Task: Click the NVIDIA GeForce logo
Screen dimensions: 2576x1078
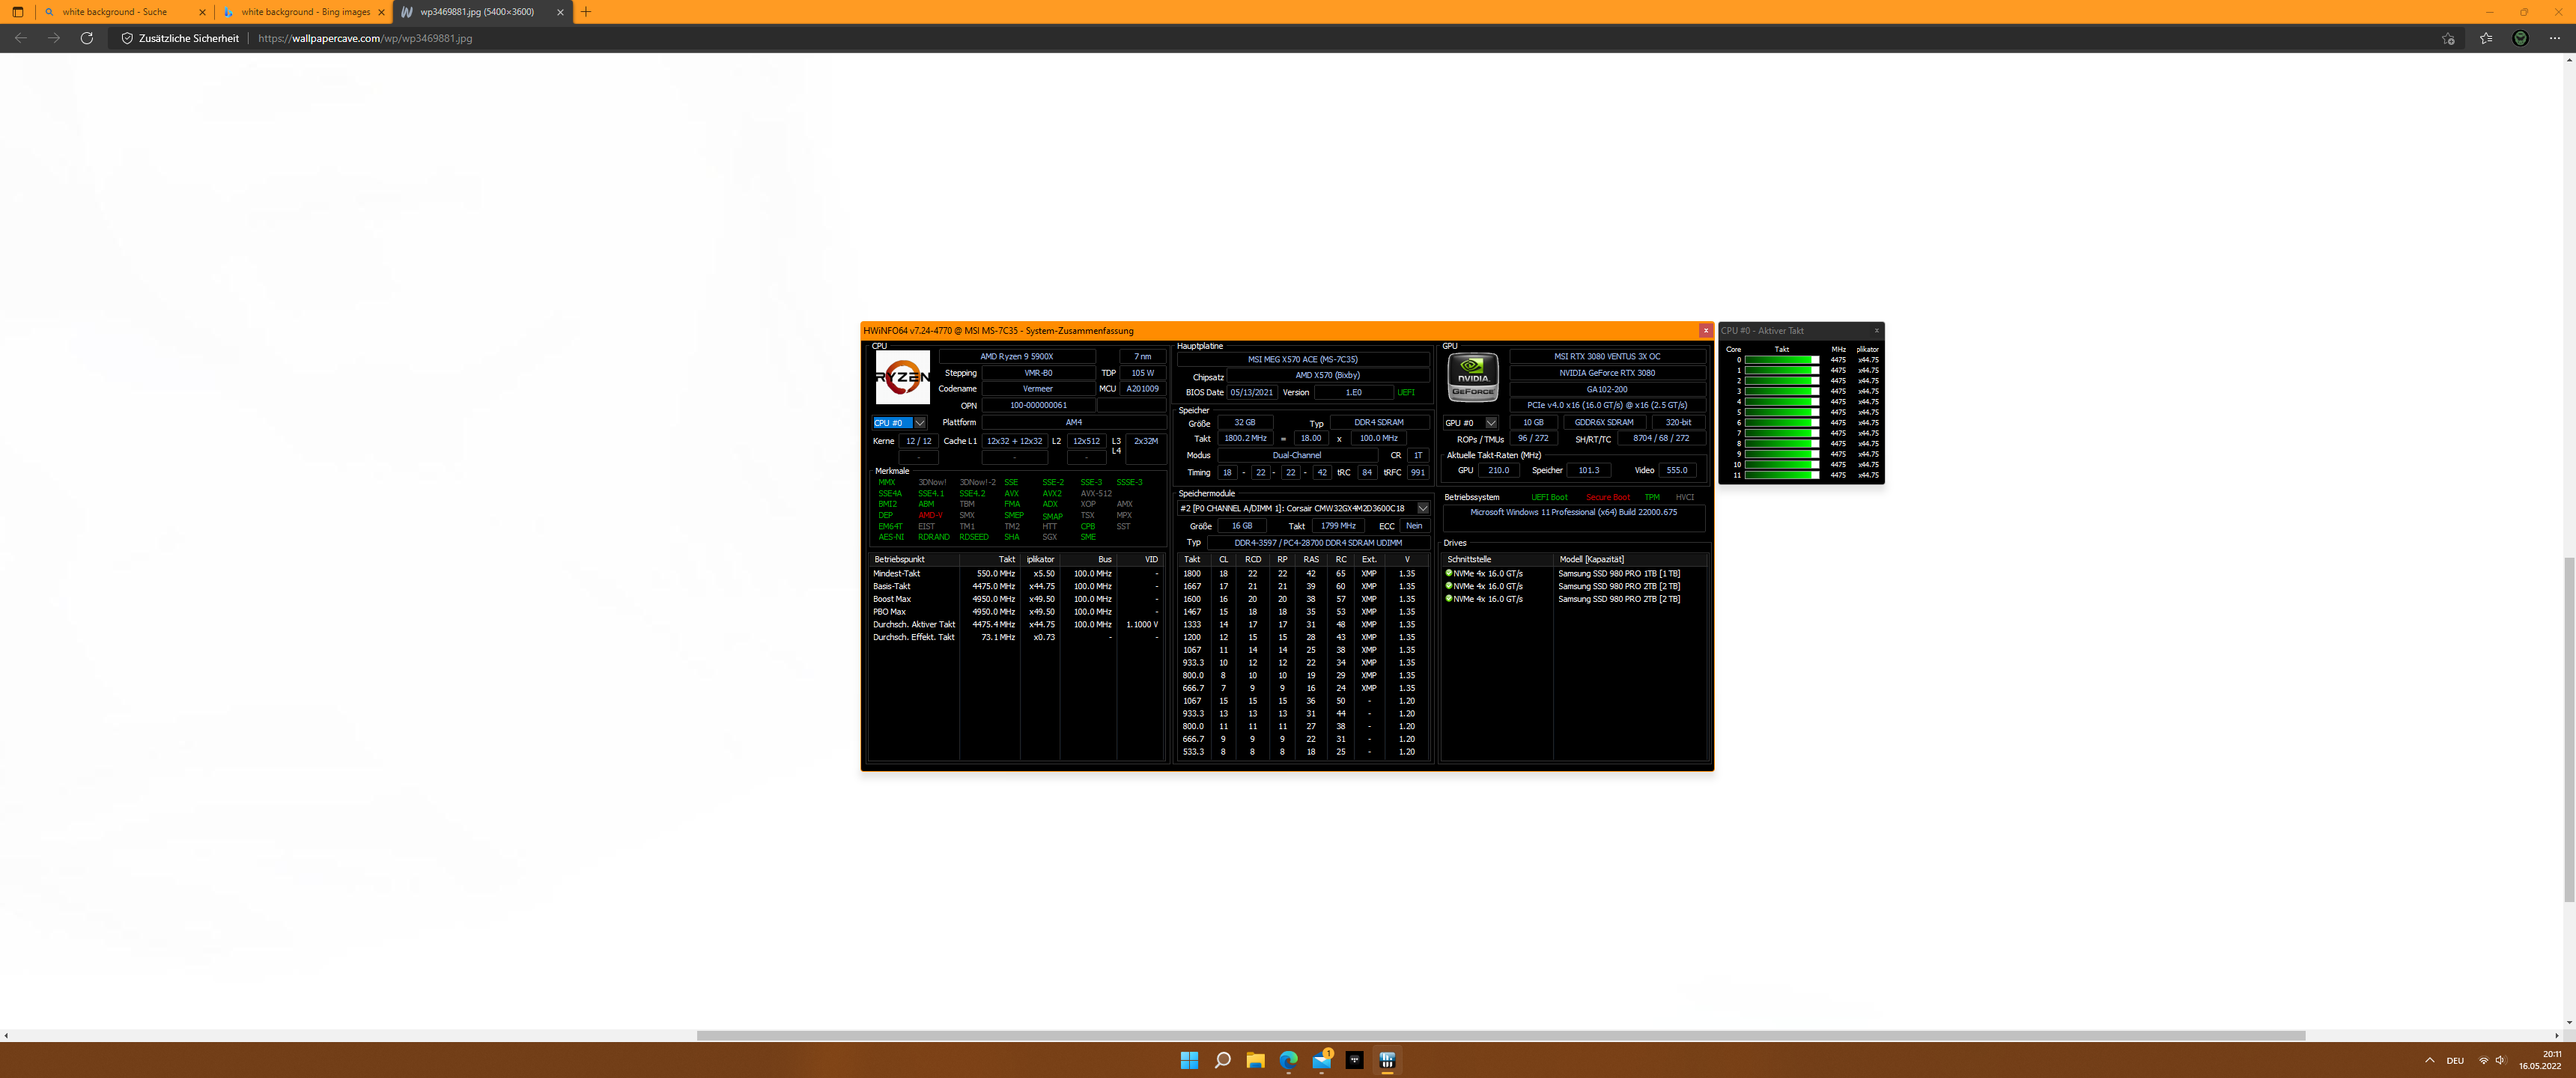Action: 1473,377
